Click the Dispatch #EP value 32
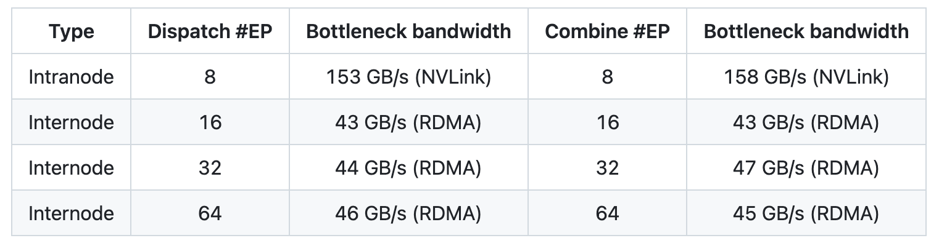The width and height of the screenshot is (939, 246). [210, 168]
